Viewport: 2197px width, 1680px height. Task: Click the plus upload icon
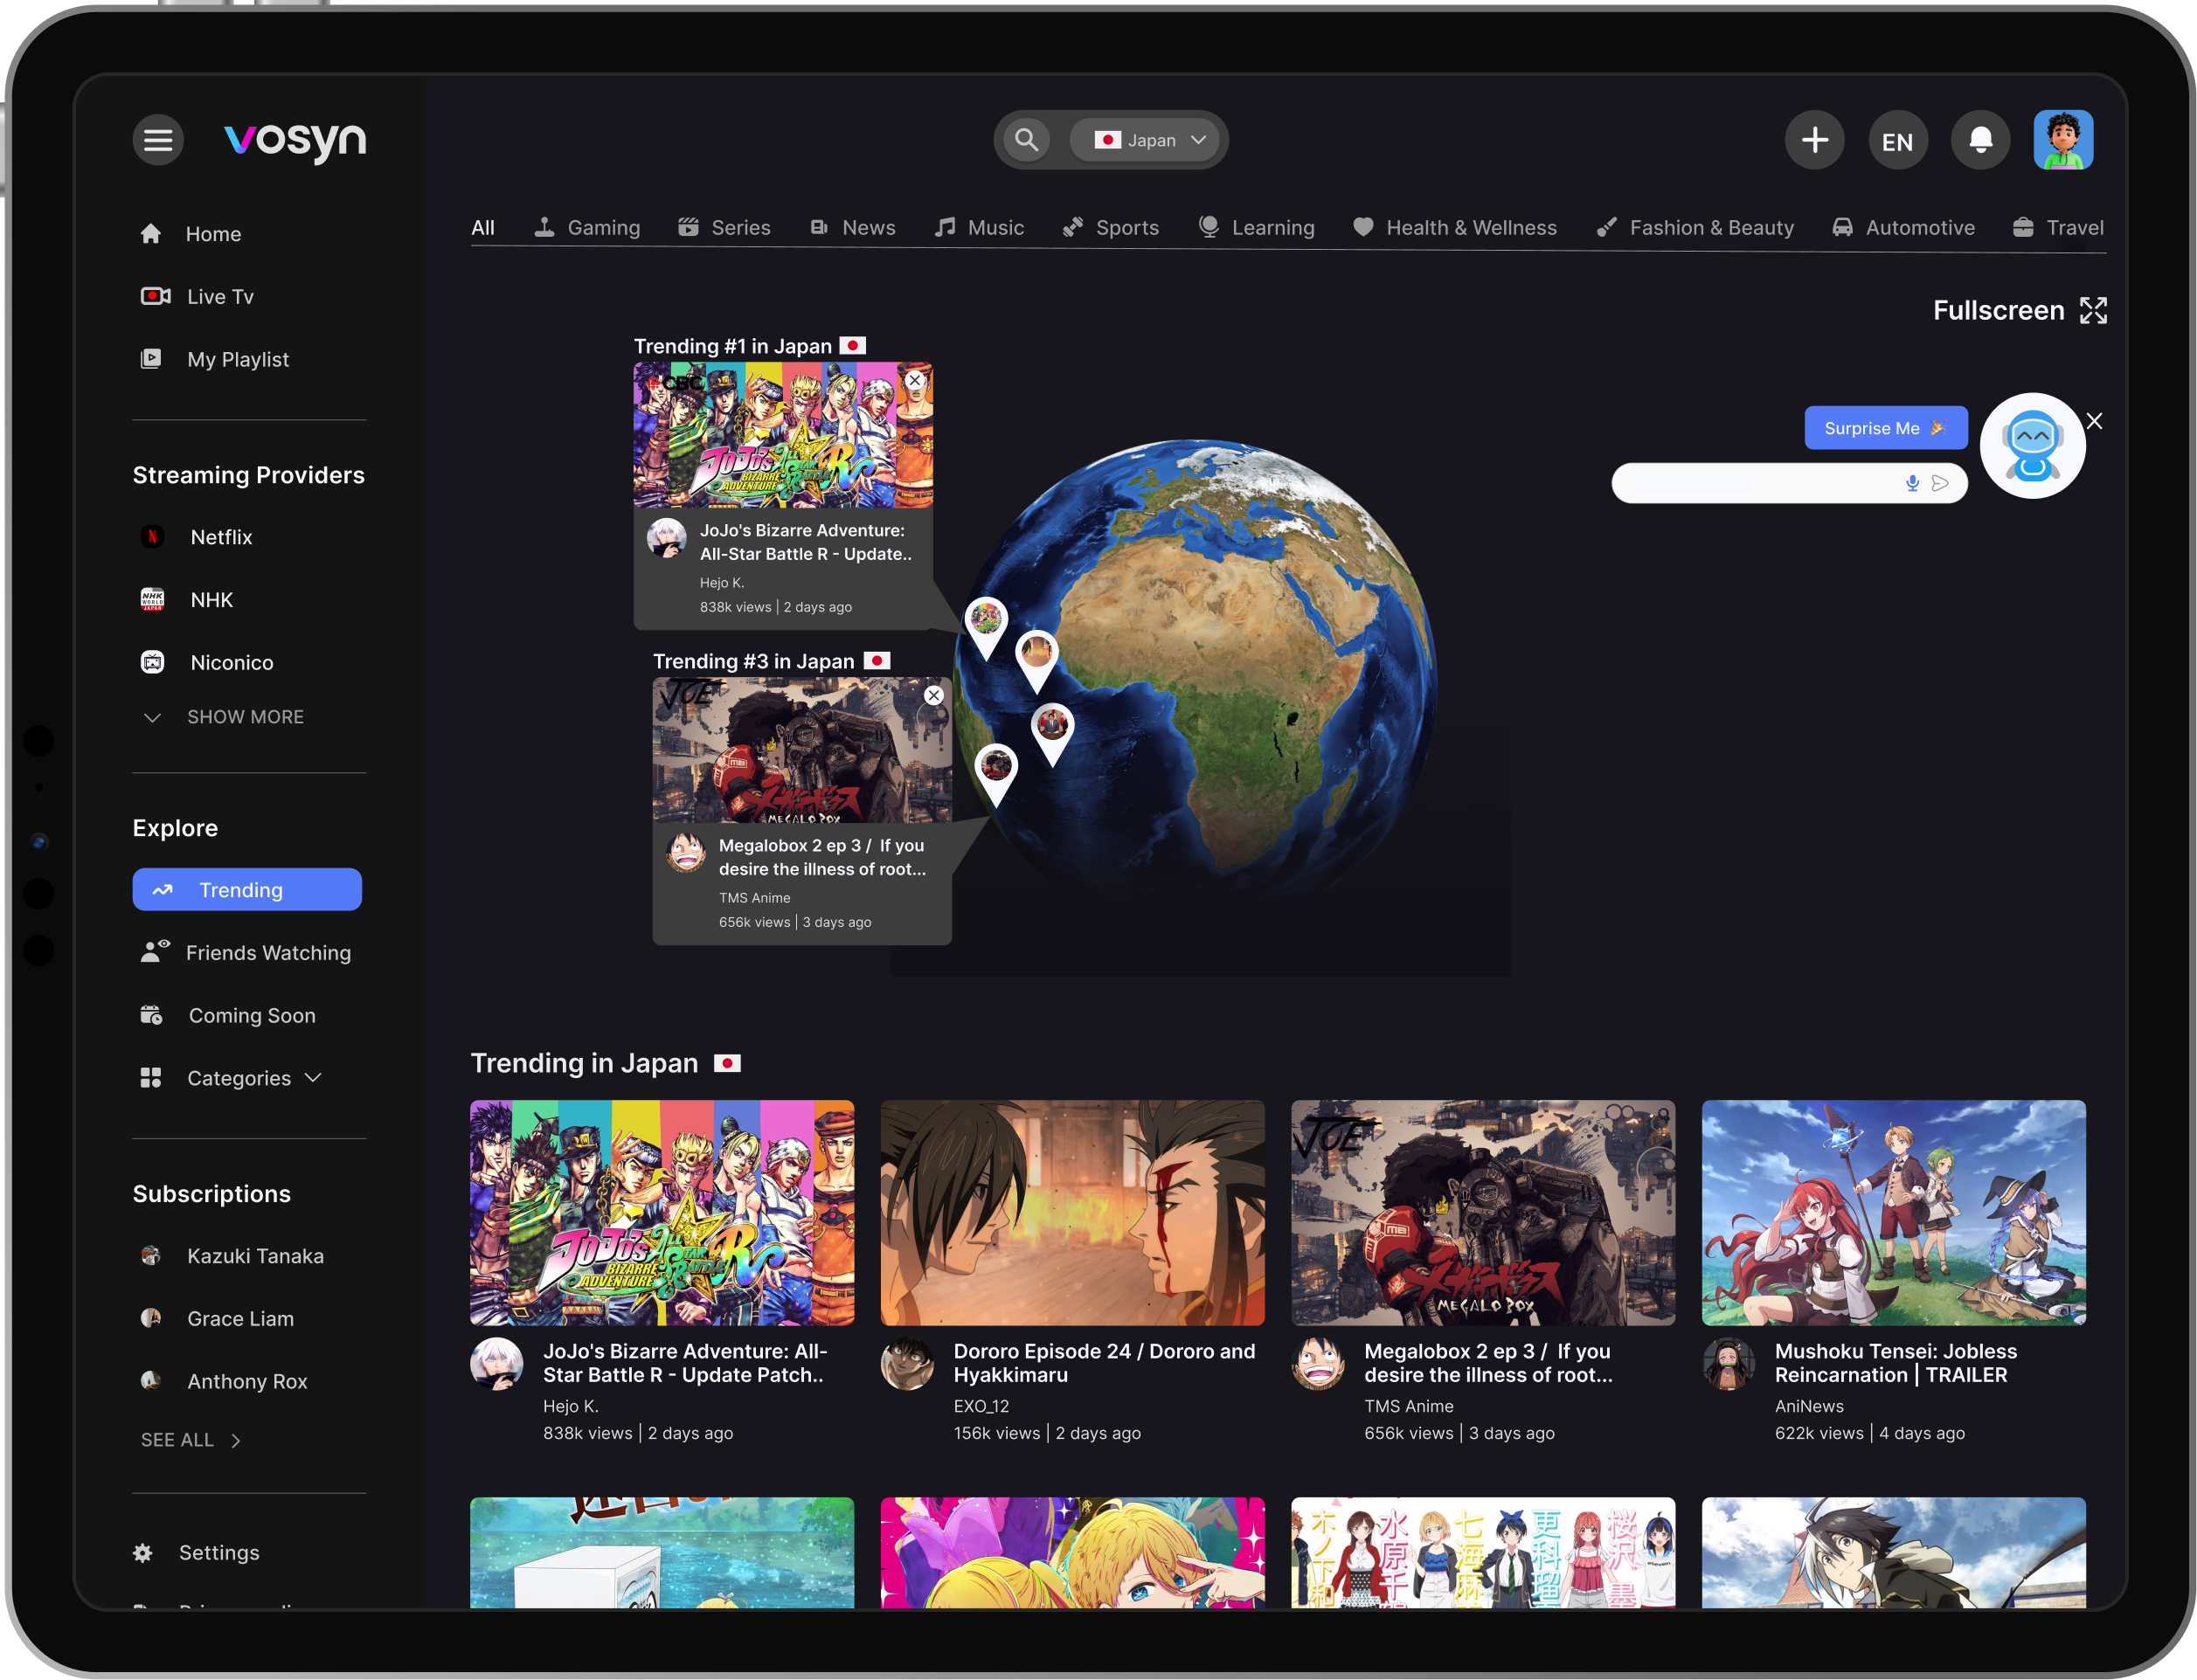click(x=1814, y=140)
